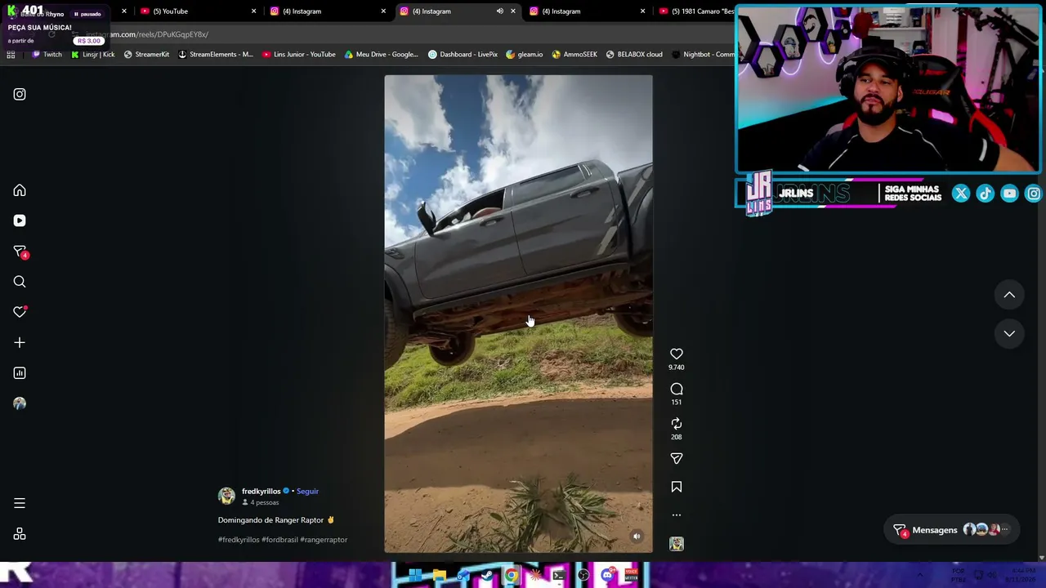Image resolution: width=1046 pixels, height=588 pixels.
Task: Share the reel via paper plane icon
Action: pyautogui.click(x=677, y=459)
